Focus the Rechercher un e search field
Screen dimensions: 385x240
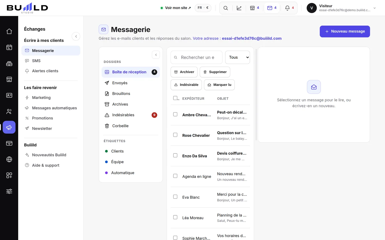click(197, 57)
